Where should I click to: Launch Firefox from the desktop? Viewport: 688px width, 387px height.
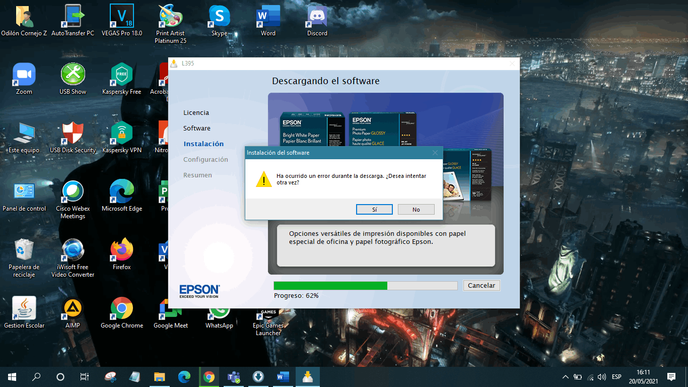(x=122, y=255)
